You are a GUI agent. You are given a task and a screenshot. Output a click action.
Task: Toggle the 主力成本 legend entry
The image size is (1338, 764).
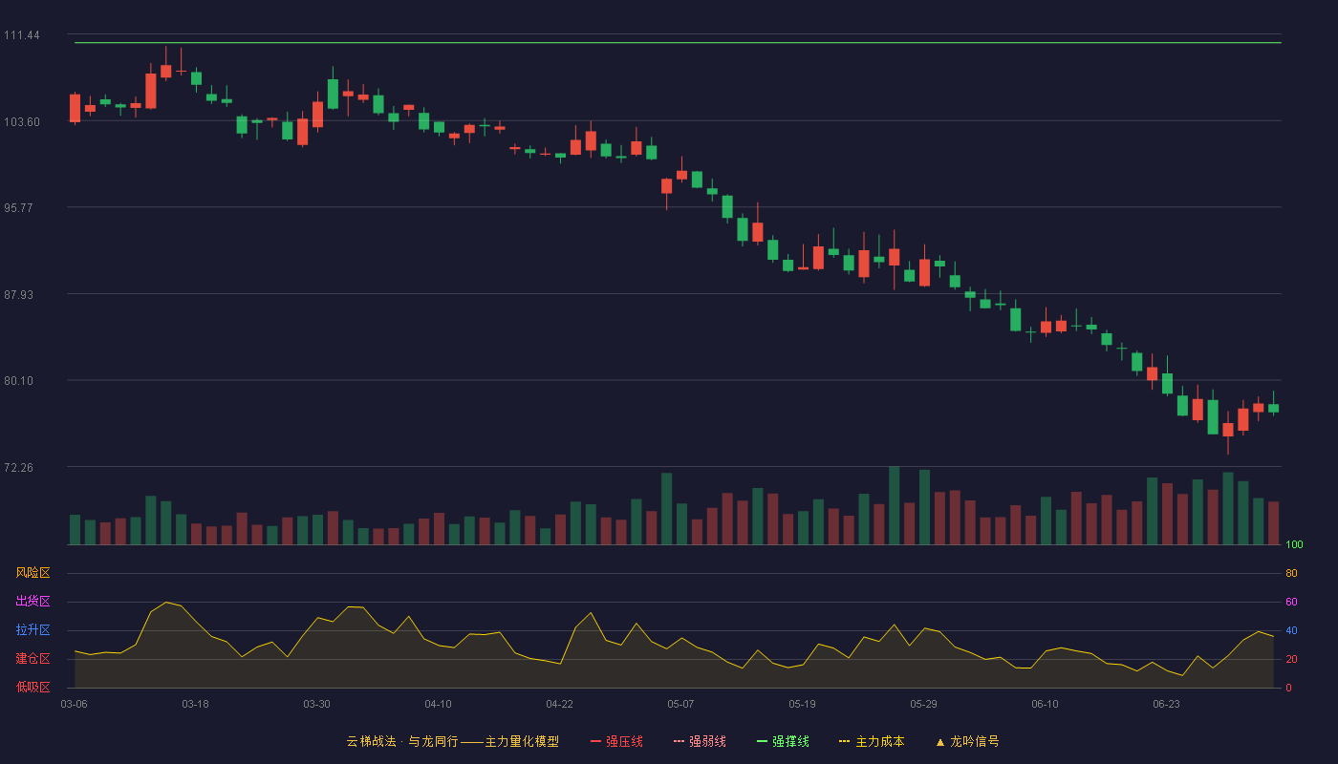[x=872, y=741]
